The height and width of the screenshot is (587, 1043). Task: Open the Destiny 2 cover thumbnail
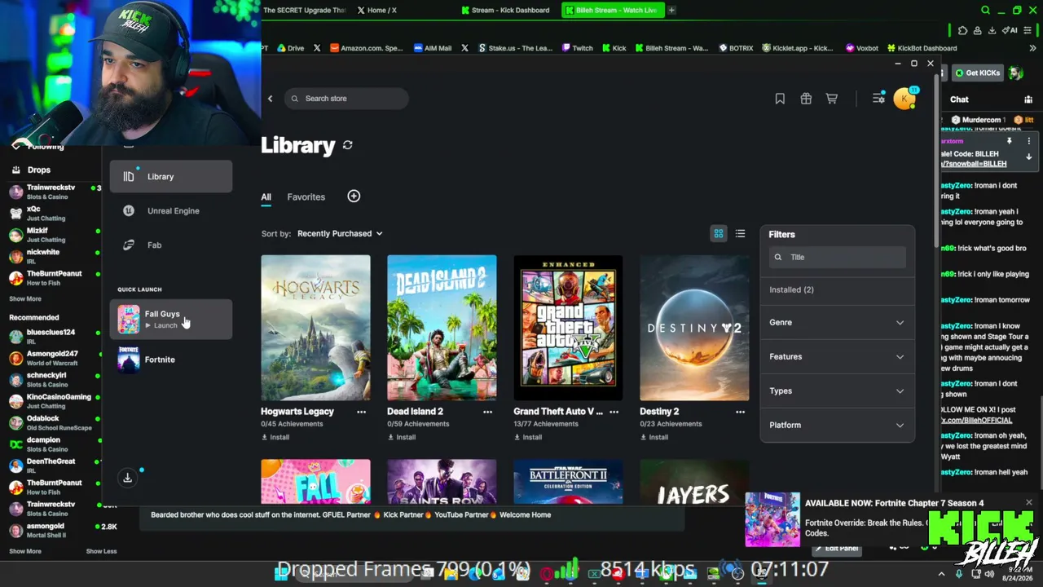[694, 328]
